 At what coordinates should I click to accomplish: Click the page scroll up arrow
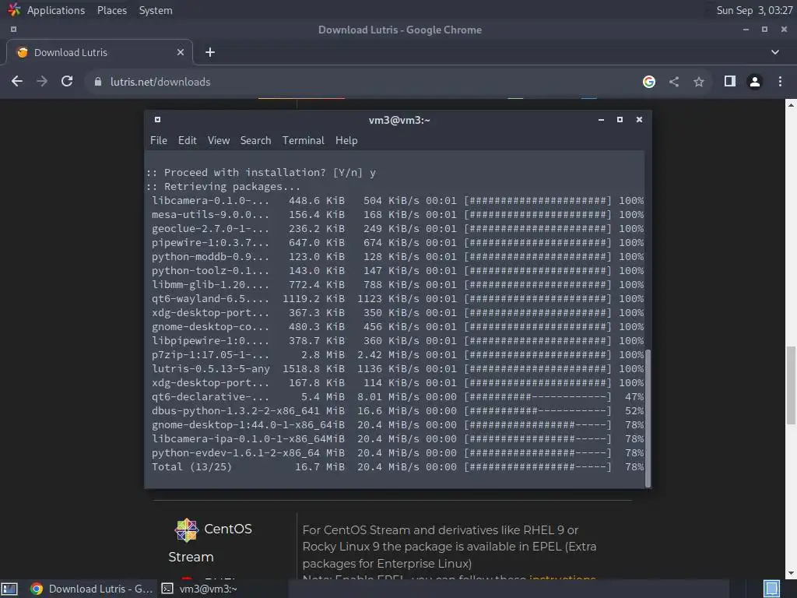pos(791,105)
